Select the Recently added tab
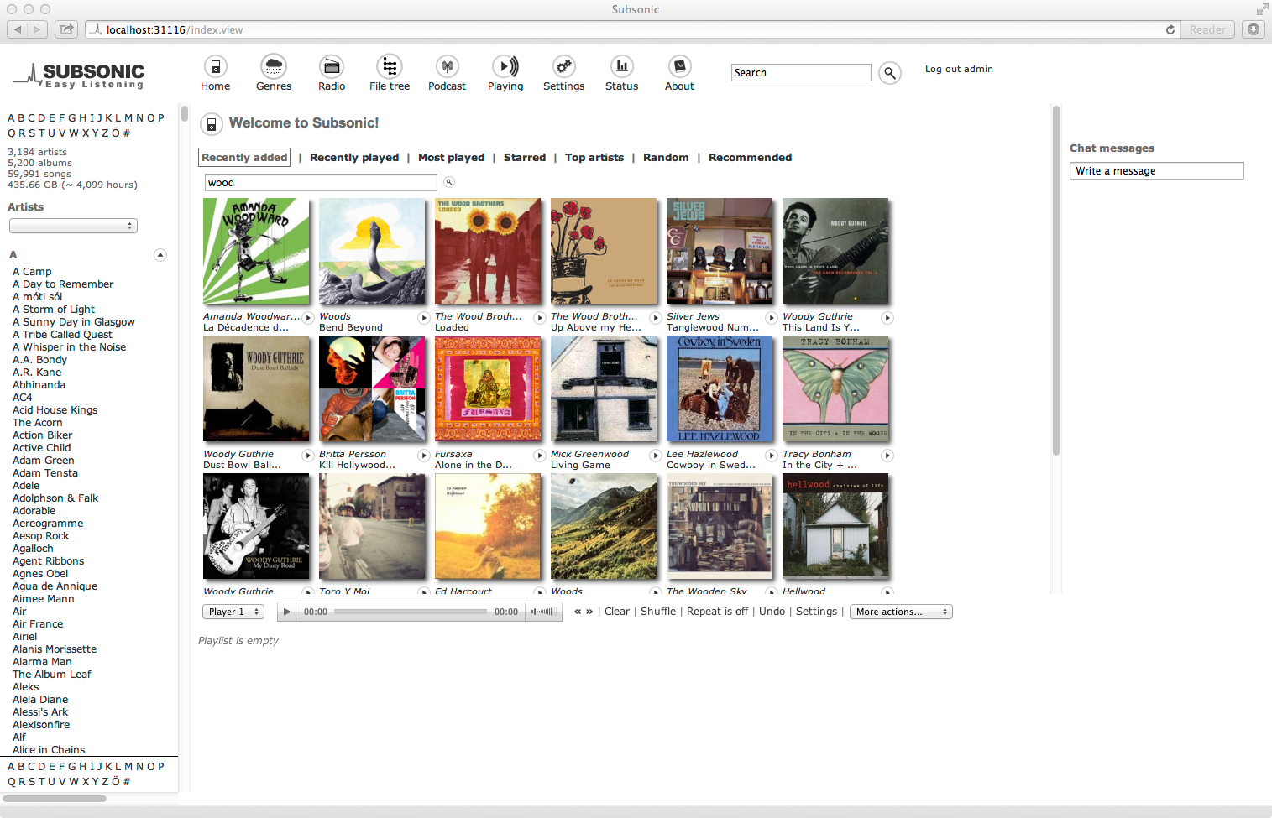This screenshot has height=818, width=1272. click(x=244, y=157)
